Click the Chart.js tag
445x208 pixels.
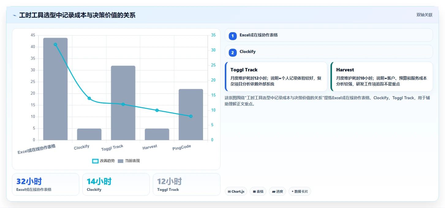click(x=236, y=191)
